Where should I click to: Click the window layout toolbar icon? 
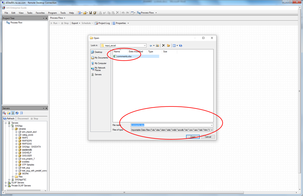click(132, 13)
